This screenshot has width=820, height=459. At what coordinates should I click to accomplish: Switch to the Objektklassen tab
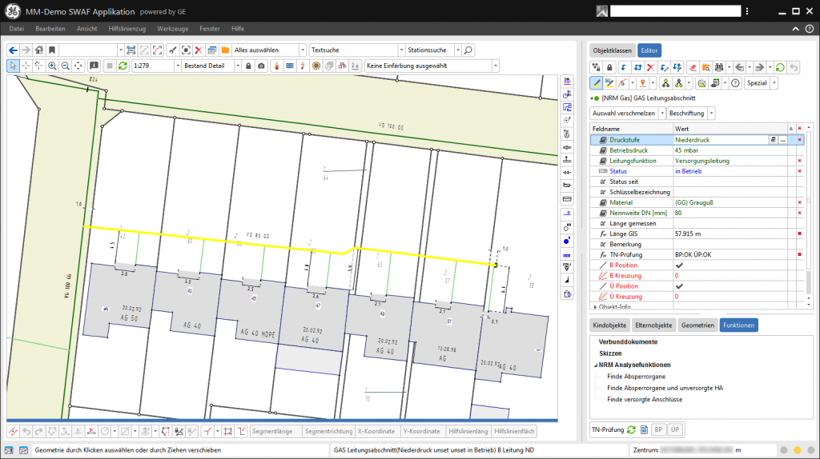612,50
